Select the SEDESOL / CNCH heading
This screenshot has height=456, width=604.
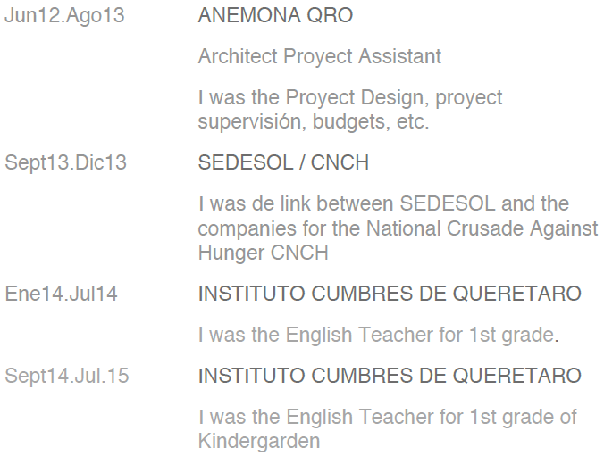tap(283, 163)
